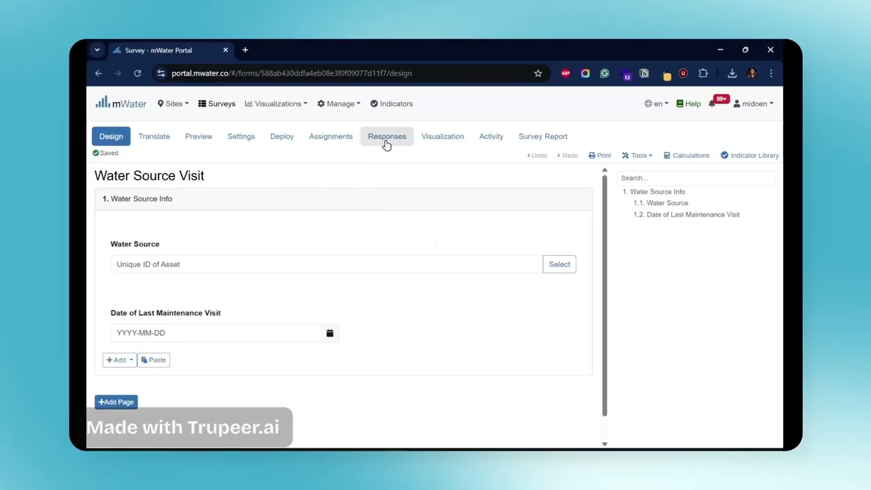Click the outline Search box
The width and height of the screenshot is (871, 490).
pos(696,178)
